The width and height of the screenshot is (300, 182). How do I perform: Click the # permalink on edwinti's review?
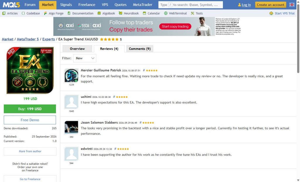(115, 149)
